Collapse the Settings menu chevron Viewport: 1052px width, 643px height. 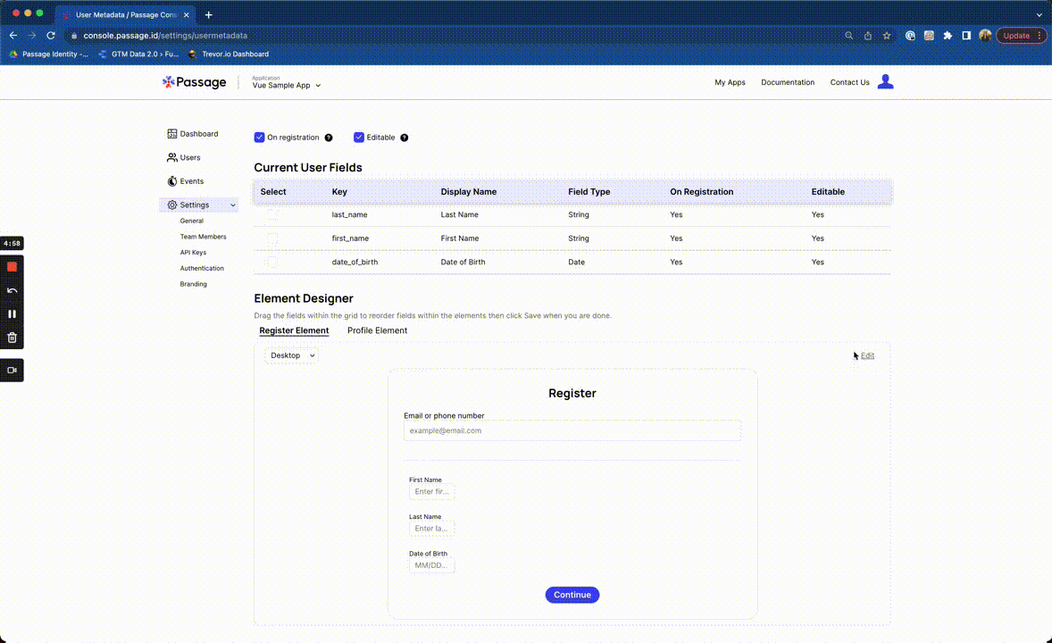(231, 205)
